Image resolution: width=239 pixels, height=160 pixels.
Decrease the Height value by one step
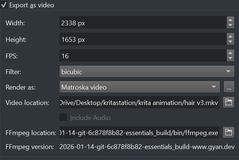click(x=231, y=42)
